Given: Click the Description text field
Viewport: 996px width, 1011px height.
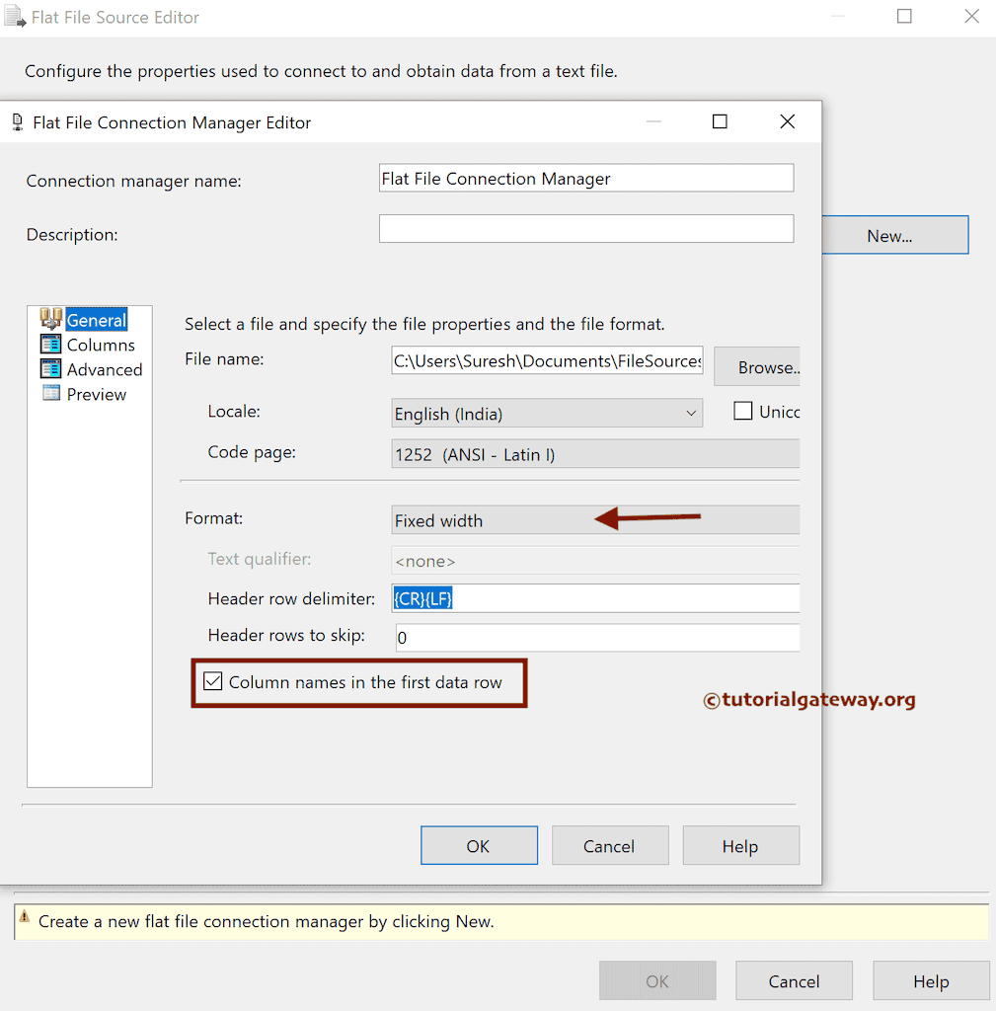Looking at the screenshot, I should 586,229.
